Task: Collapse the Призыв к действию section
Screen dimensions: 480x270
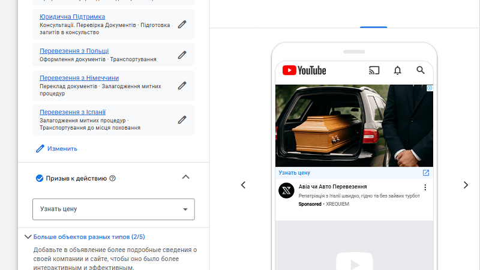Action: tap(186, 177)
